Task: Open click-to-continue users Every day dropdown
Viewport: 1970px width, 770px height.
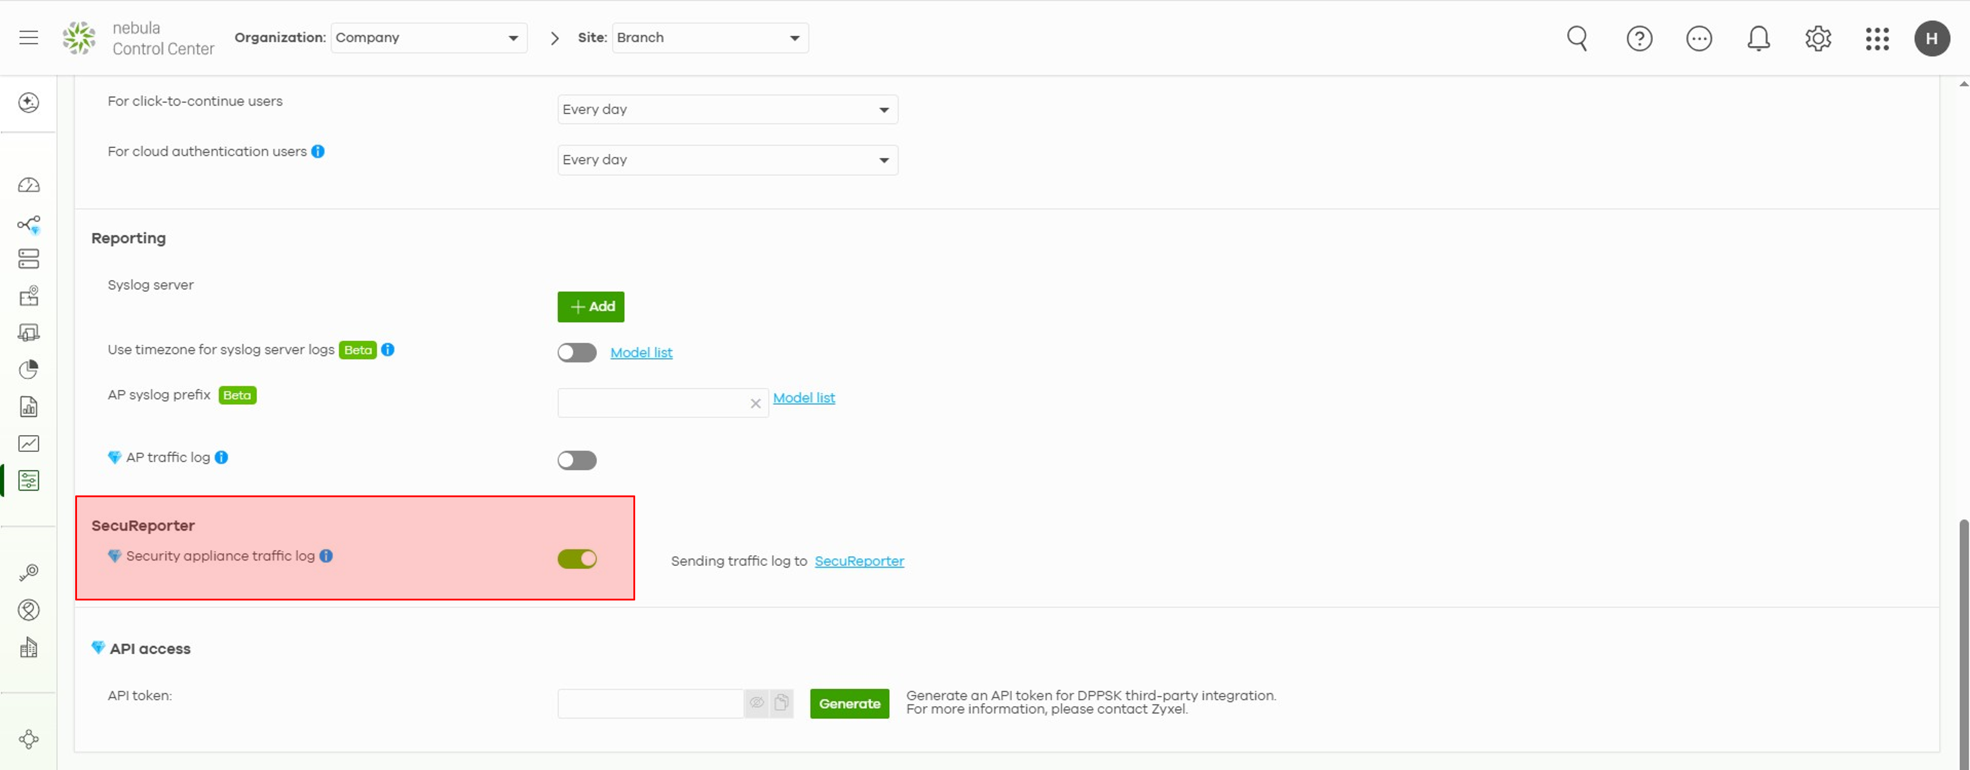Action: click(727, 109)
